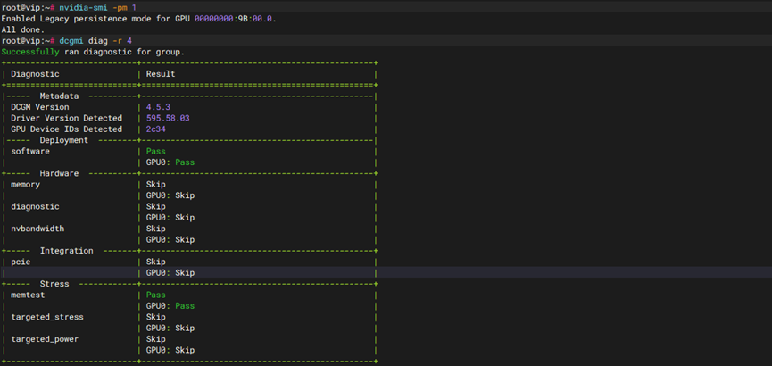Select driver version '595.58.03'
This screenshot has width=772, height=366.
pos(168,118)
